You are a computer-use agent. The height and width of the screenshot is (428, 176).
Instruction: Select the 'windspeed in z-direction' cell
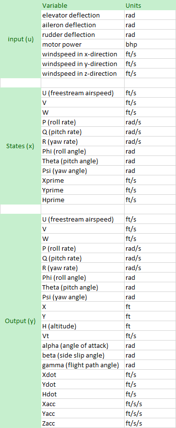click(82, 74)
